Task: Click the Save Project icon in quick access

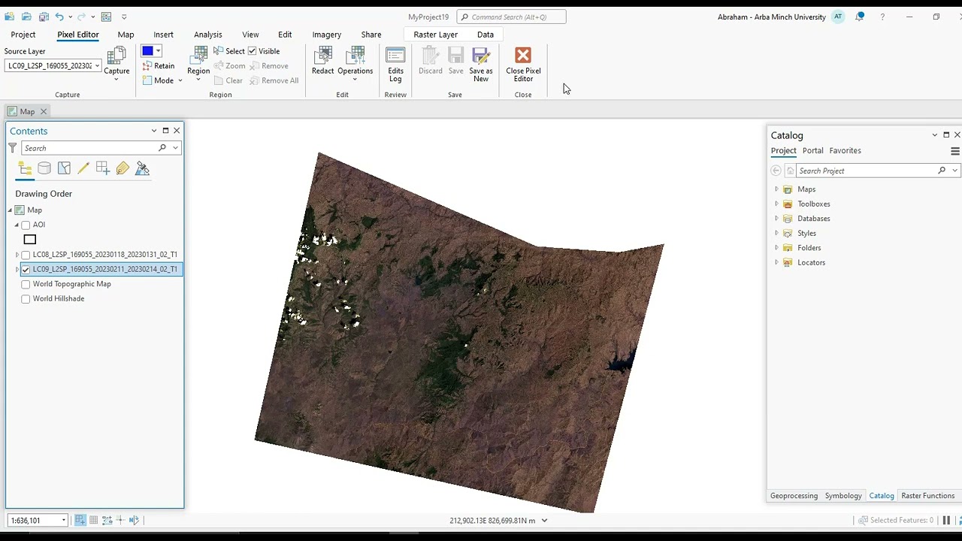Action: click(43, 17)
